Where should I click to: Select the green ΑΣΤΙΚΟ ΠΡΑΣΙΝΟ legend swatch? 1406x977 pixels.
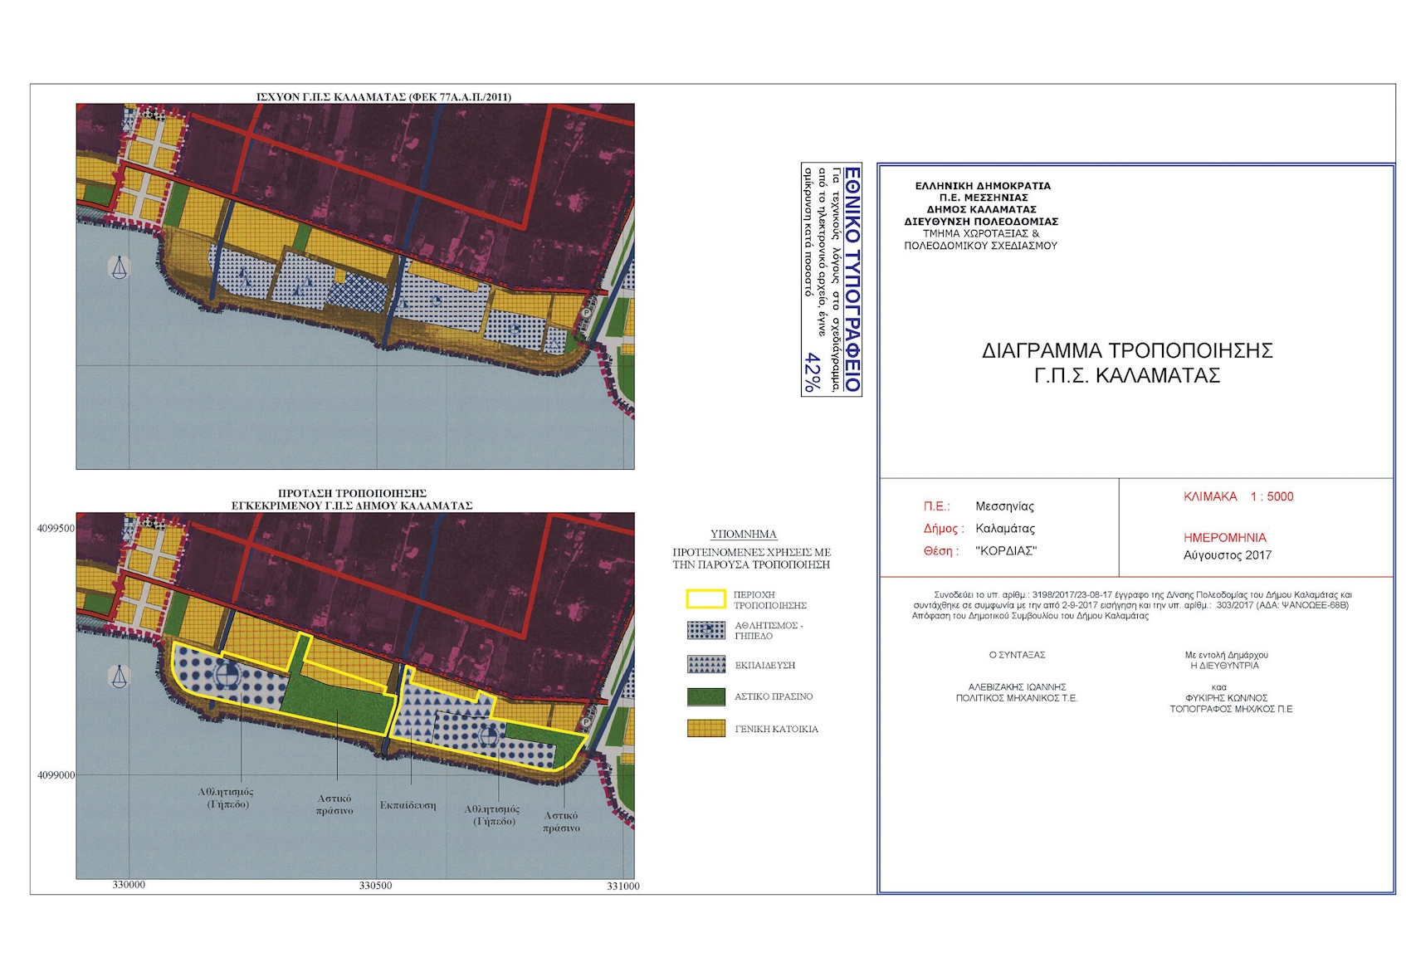pyautogui.click(x=706, y=696)
